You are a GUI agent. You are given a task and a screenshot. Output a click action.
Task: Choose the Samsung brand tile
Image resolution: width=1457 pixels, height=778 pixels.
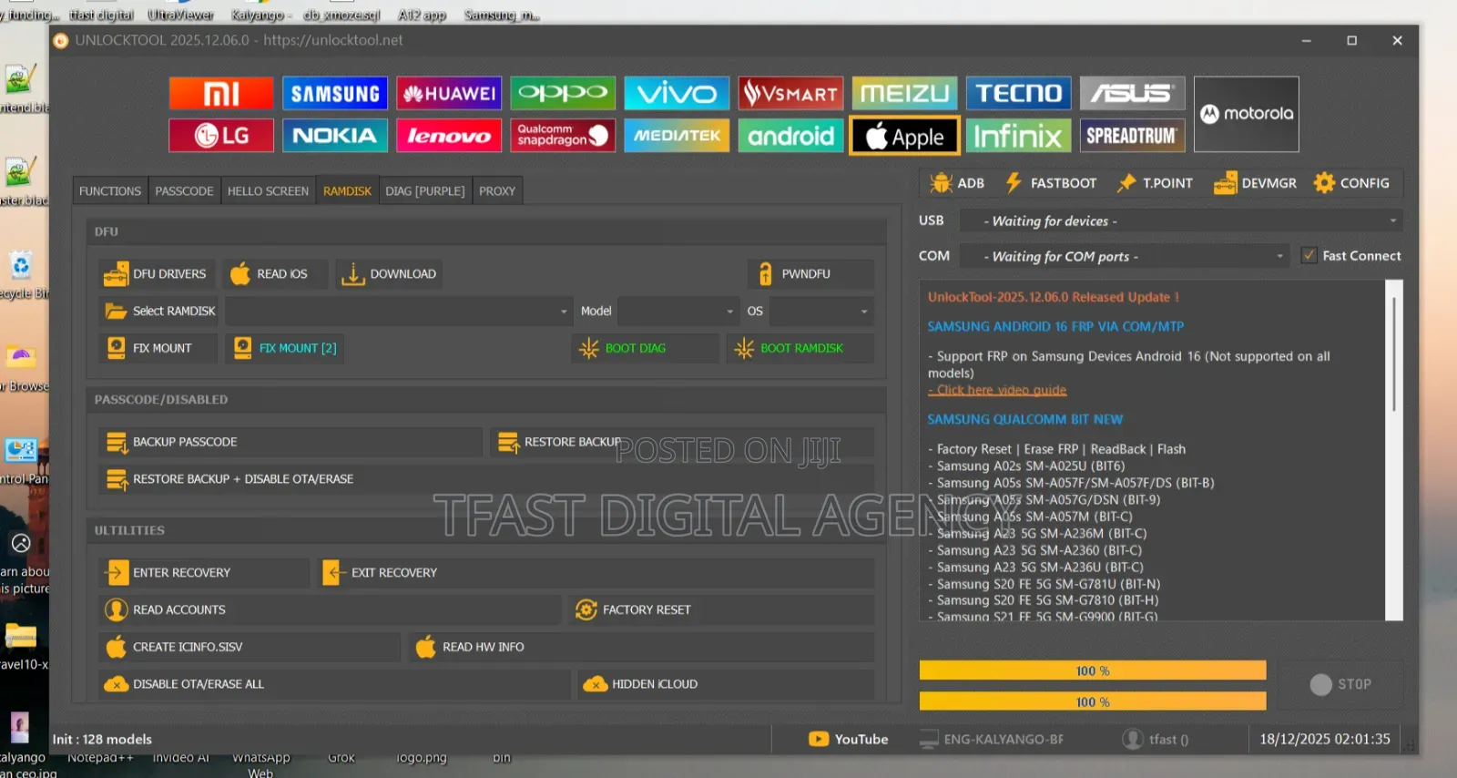click(x=335, y=93)
